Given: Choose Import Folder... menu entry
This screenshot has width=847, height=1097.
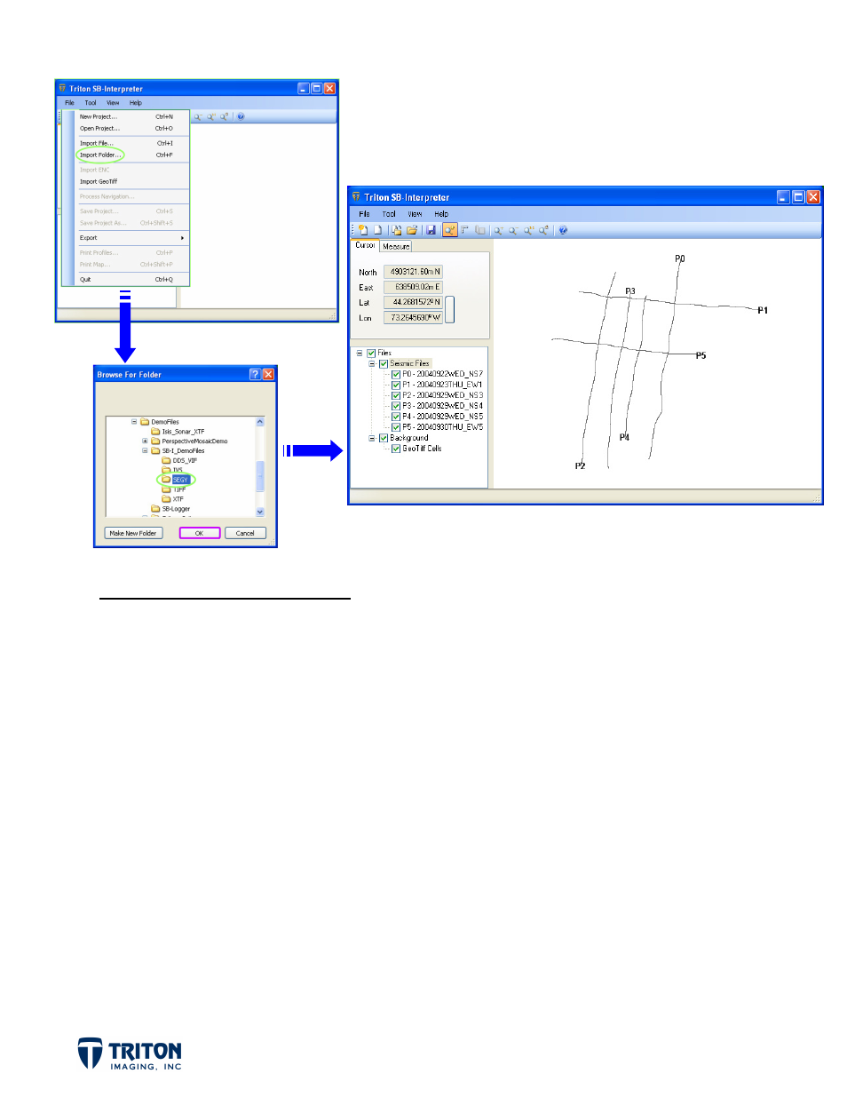Looking at the screenshot, I should [100, 155].
